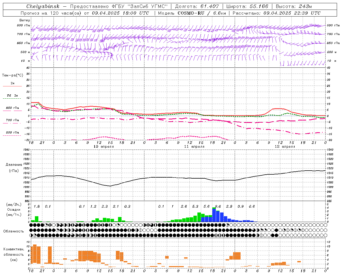The height and width of the screenshot is (273, 341).
Task: Click the '(гПа)' unit under Давление
Action: click(14, 171)
